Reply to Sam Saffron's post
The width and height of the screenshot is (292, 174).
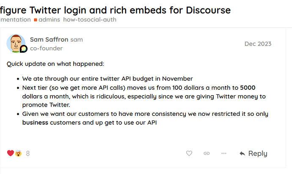253,153
